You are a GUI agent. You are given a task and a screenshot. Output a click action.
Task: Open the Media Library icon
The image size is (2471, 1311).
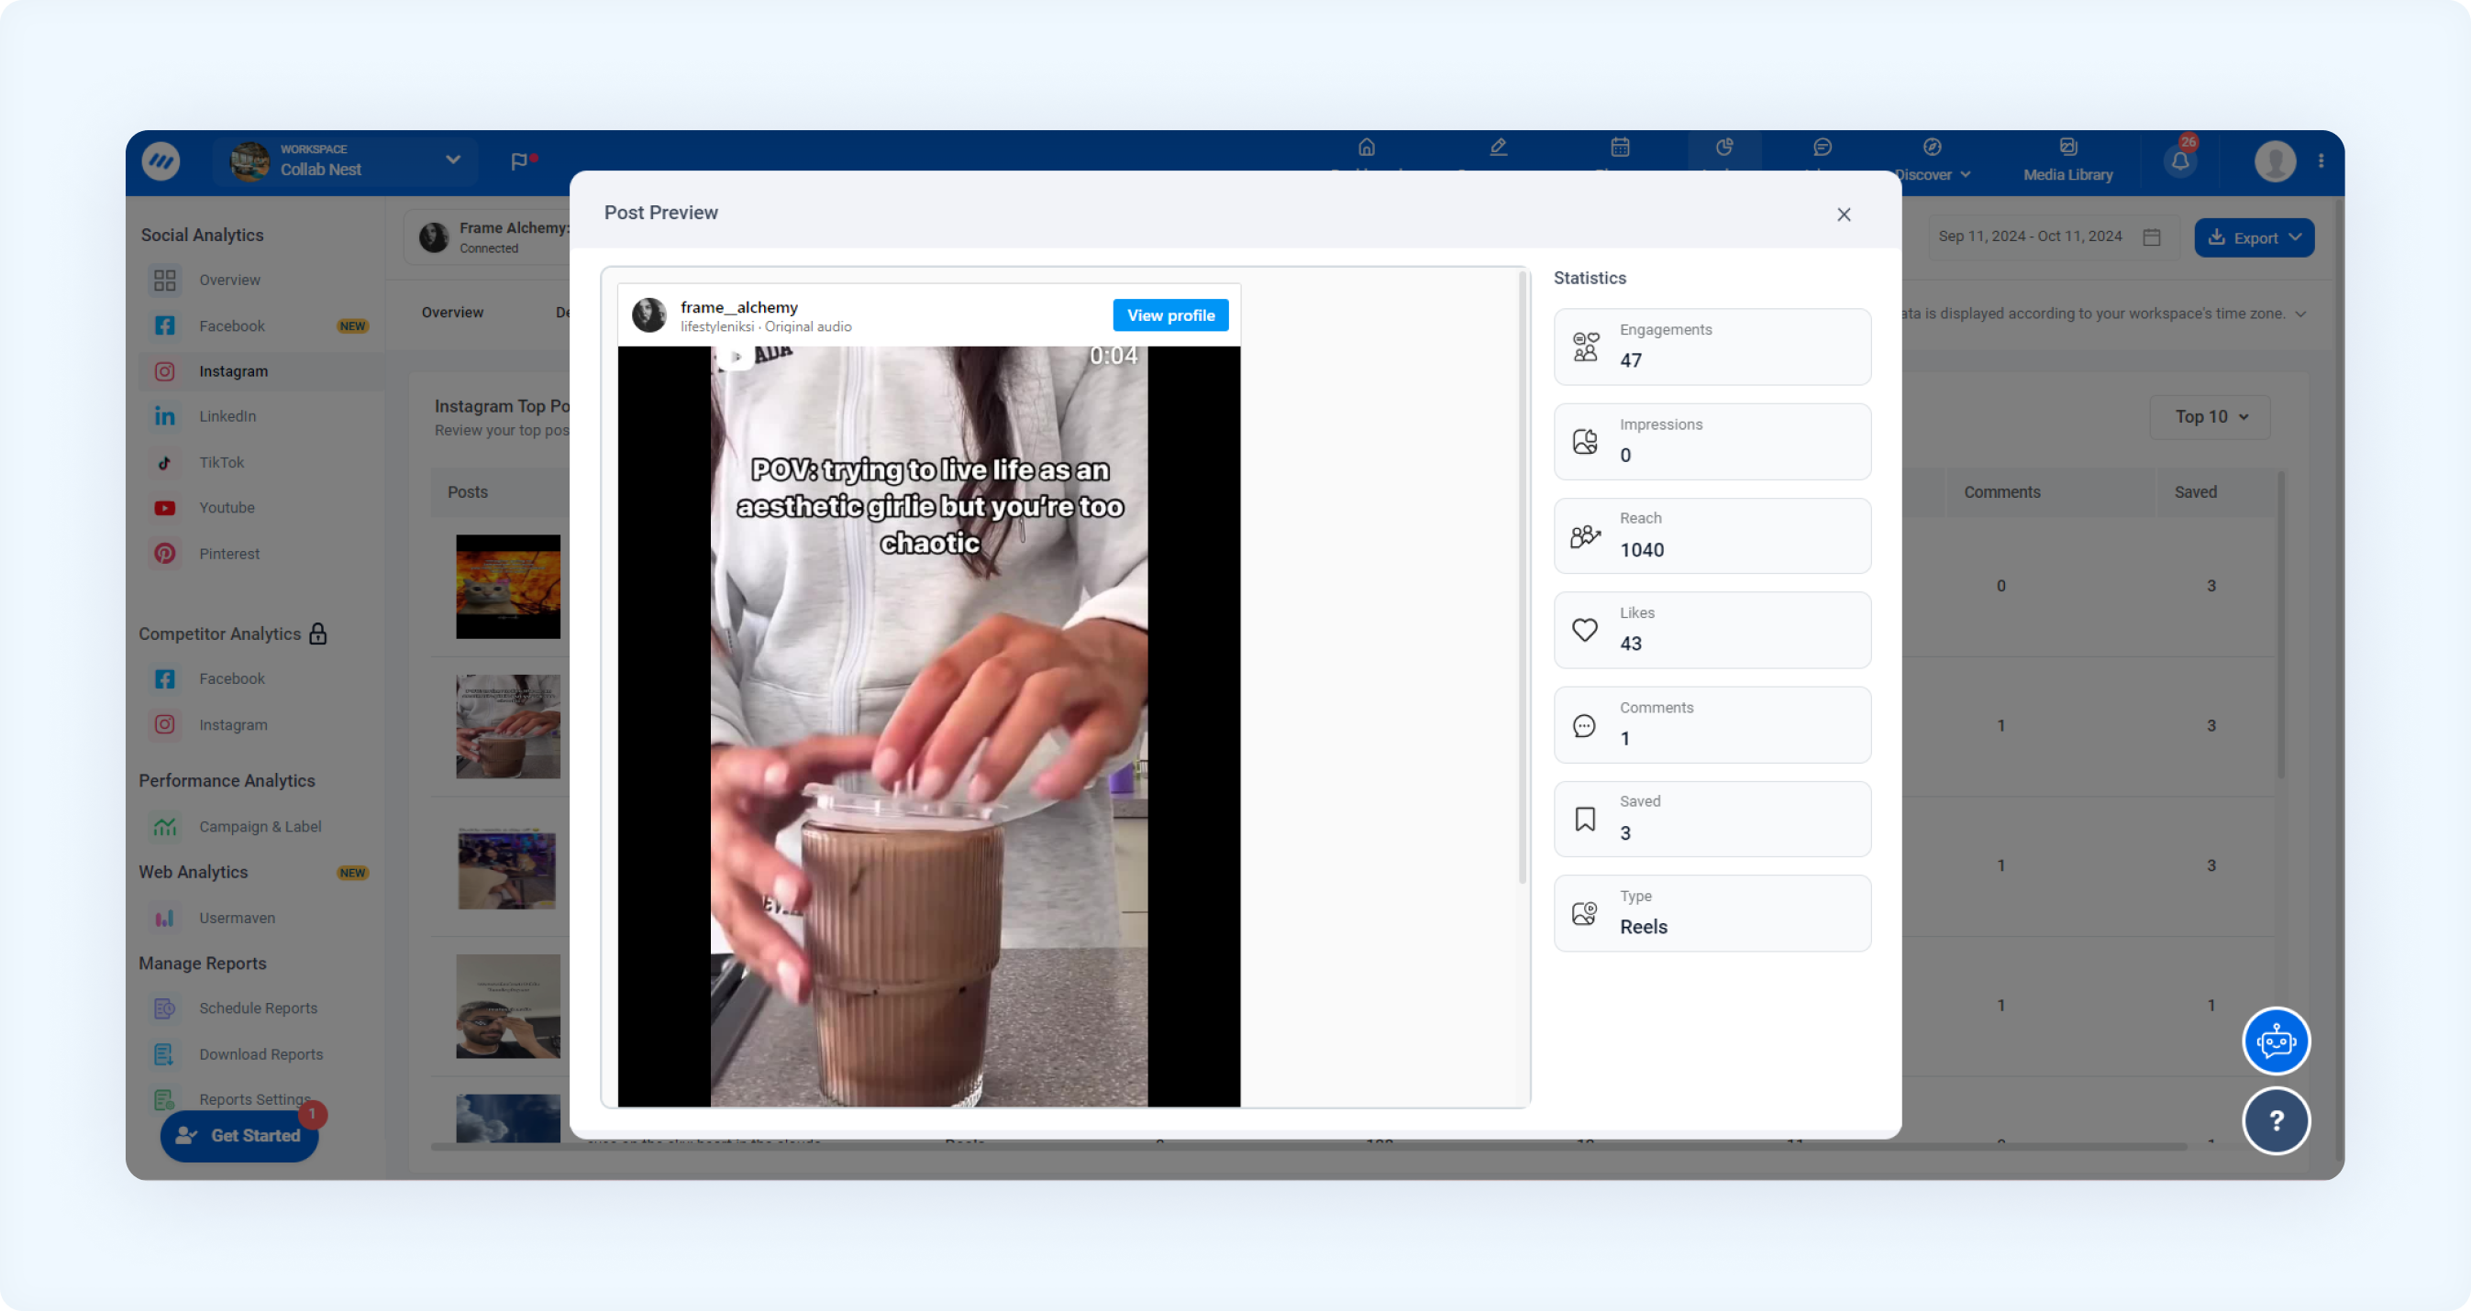2068,148
